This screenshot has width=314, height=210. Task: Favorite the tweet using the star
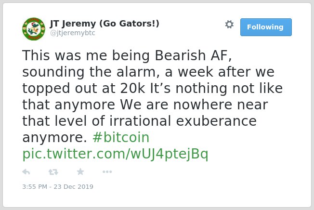pyautogui.click(x=80, y=171)
